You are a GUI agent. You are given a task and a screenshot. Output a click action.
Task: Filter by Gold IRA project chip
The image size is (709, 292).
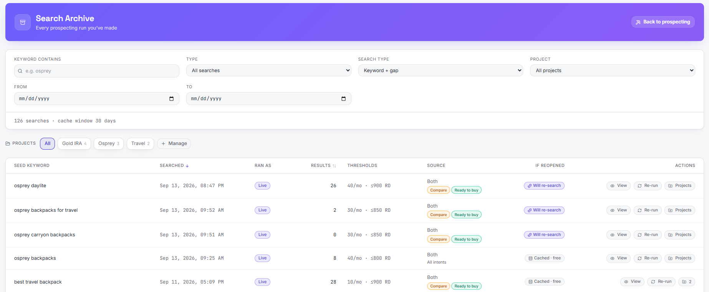coord(74,144)
